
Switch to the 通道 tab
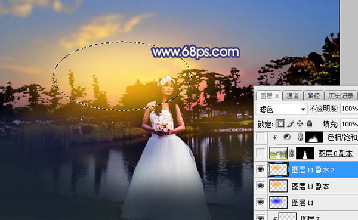pos(292,96)
